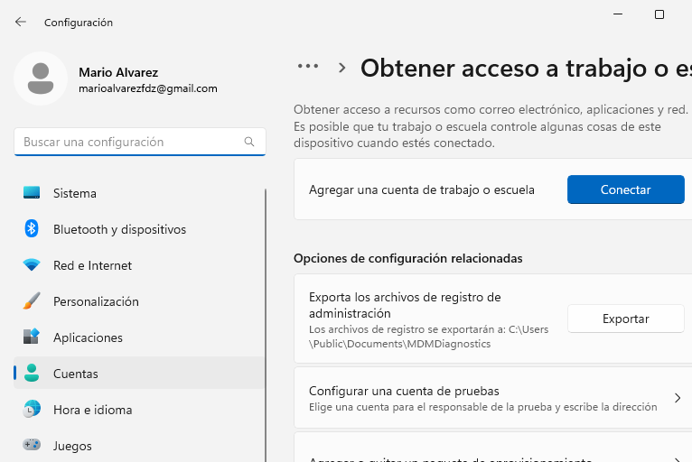Expand breadcrumb ellipsis menu
The width and height of the screenshot is (692, 462).
[x=307, y=67]
